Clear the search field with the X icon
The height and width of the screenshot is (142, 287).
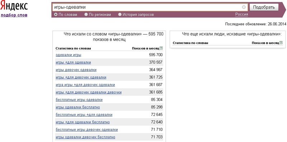pos(244,7)
